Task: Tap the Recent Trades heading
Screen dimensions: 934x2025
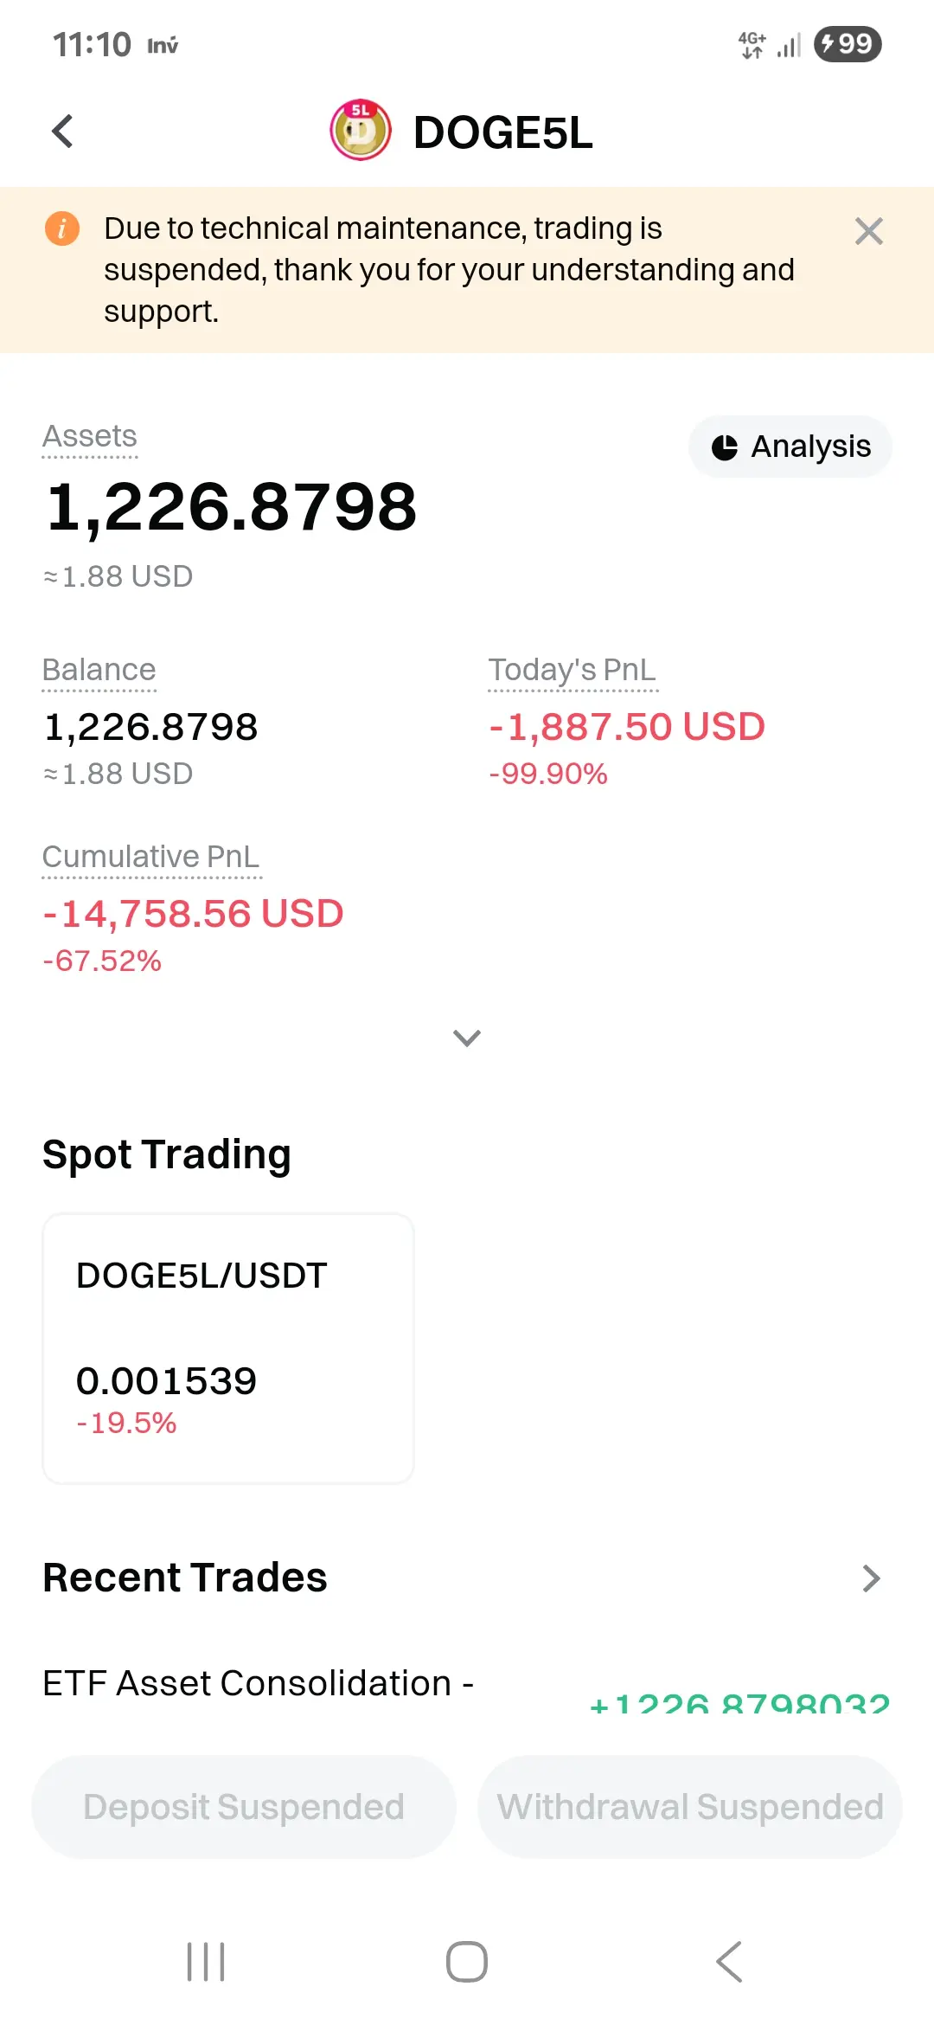Action: pos(185,1578)
